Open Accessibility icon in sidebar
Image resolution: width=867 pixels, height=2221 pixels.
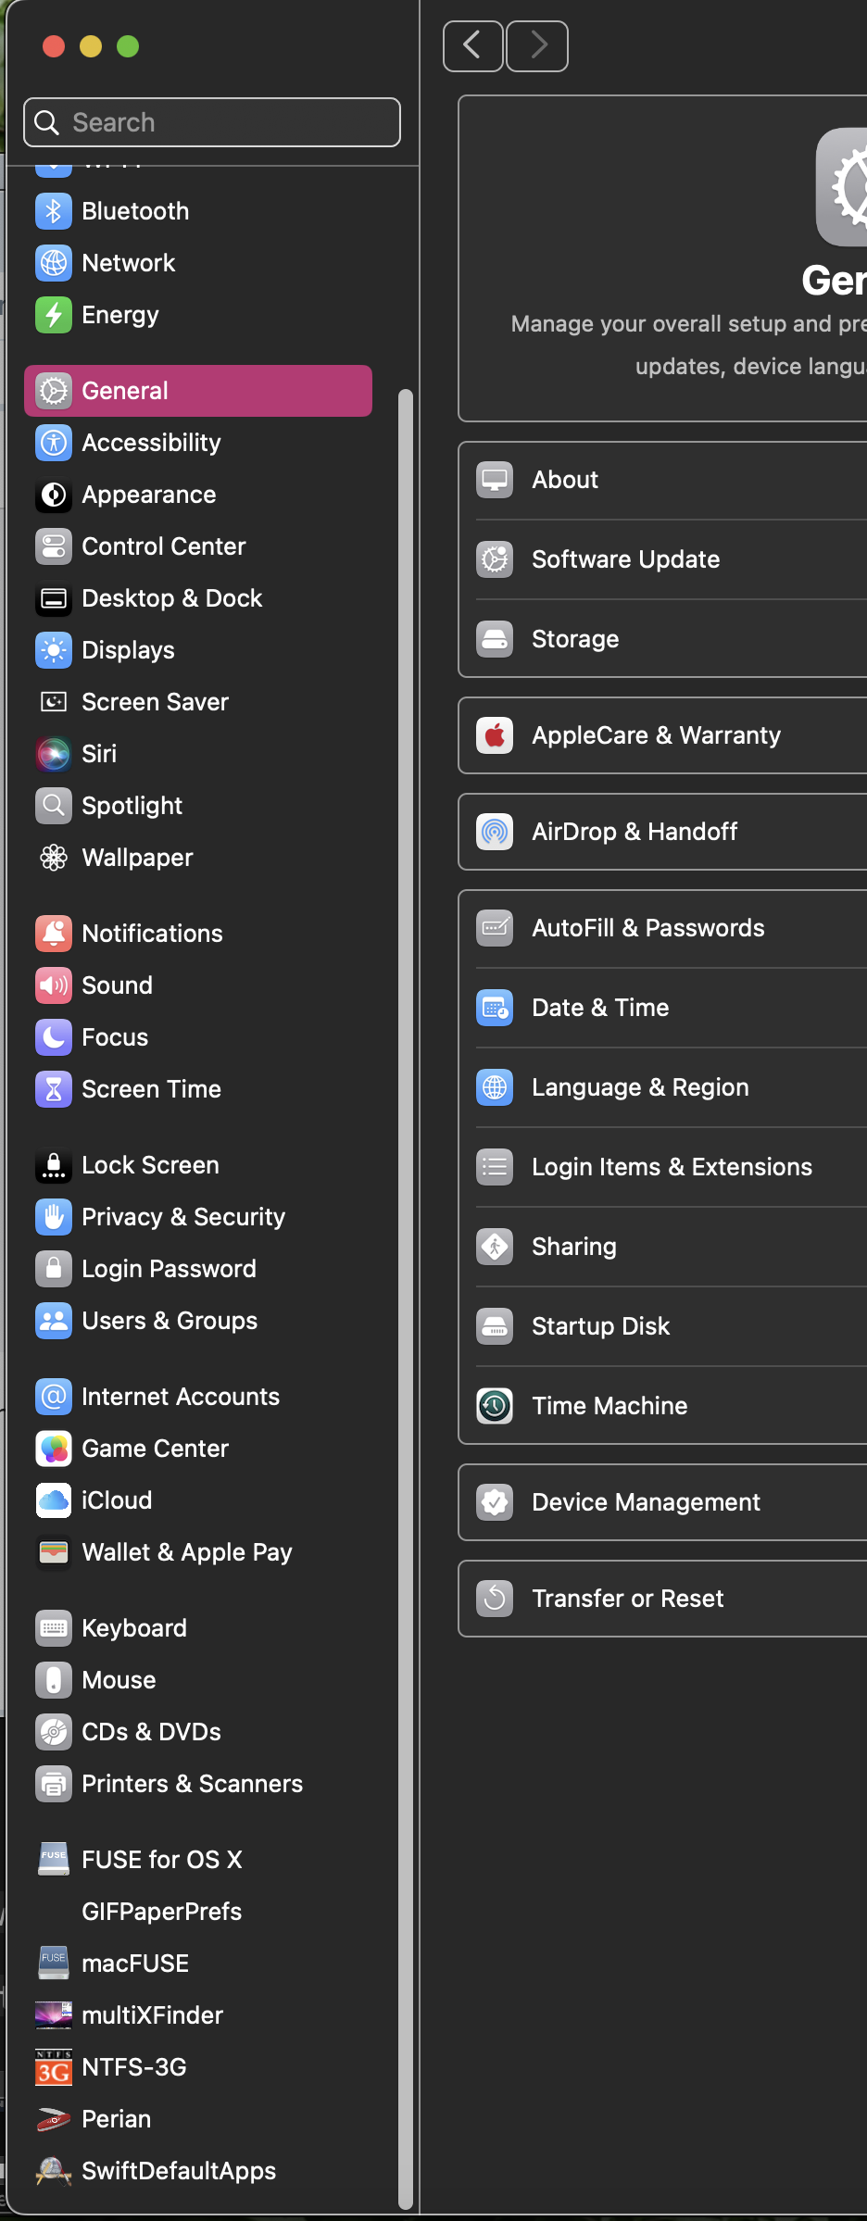[x=54, y=443]
